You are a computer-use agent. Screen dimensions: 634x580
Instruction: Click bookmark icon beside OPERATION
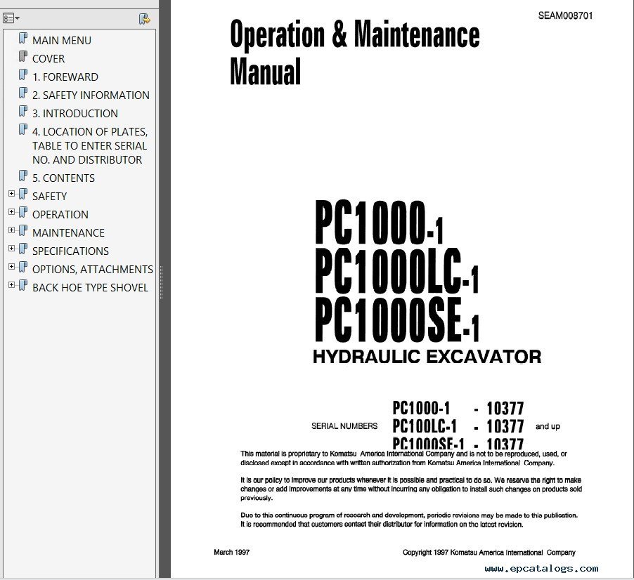pyautogui.click(x=23, y=212)
